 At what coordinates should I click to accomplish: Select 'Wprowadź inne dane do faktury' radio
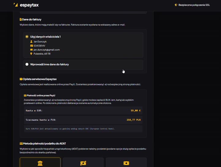pyautogui.click(x=27, y=64)
